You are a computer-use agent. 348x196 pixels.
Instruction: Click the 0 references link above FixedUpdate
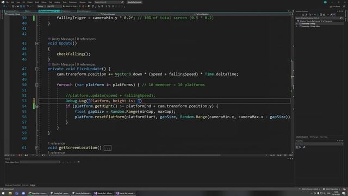click(x=86, y=64)
